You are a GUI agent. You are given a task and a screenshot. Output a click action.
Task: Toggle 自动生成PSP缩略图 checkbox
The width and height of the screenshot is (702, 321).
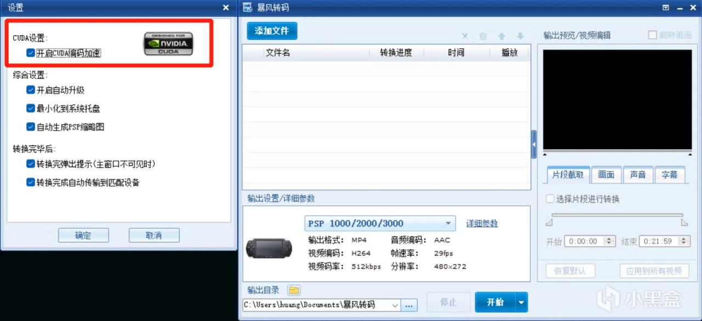[31, 127]
